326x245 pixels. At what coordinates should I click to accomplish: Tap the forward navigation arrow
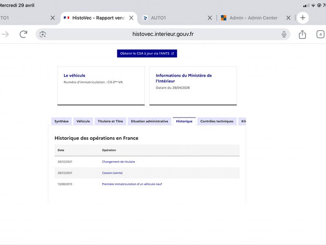(x=5, y=34)
